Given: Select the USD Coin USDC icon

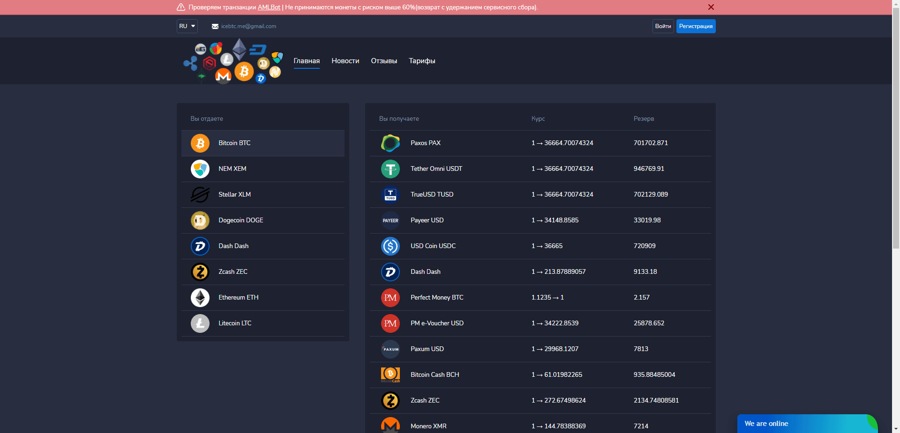Looking at the screenshot, I should [x=390, y=246].
